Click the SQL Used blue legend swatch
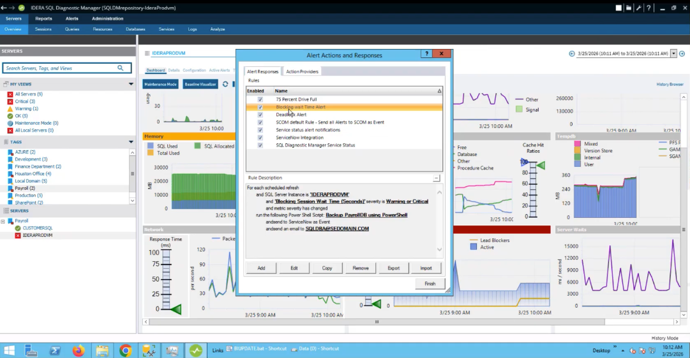Image resolution: width=690 pixels, height=358 pixels. [151, 146]
